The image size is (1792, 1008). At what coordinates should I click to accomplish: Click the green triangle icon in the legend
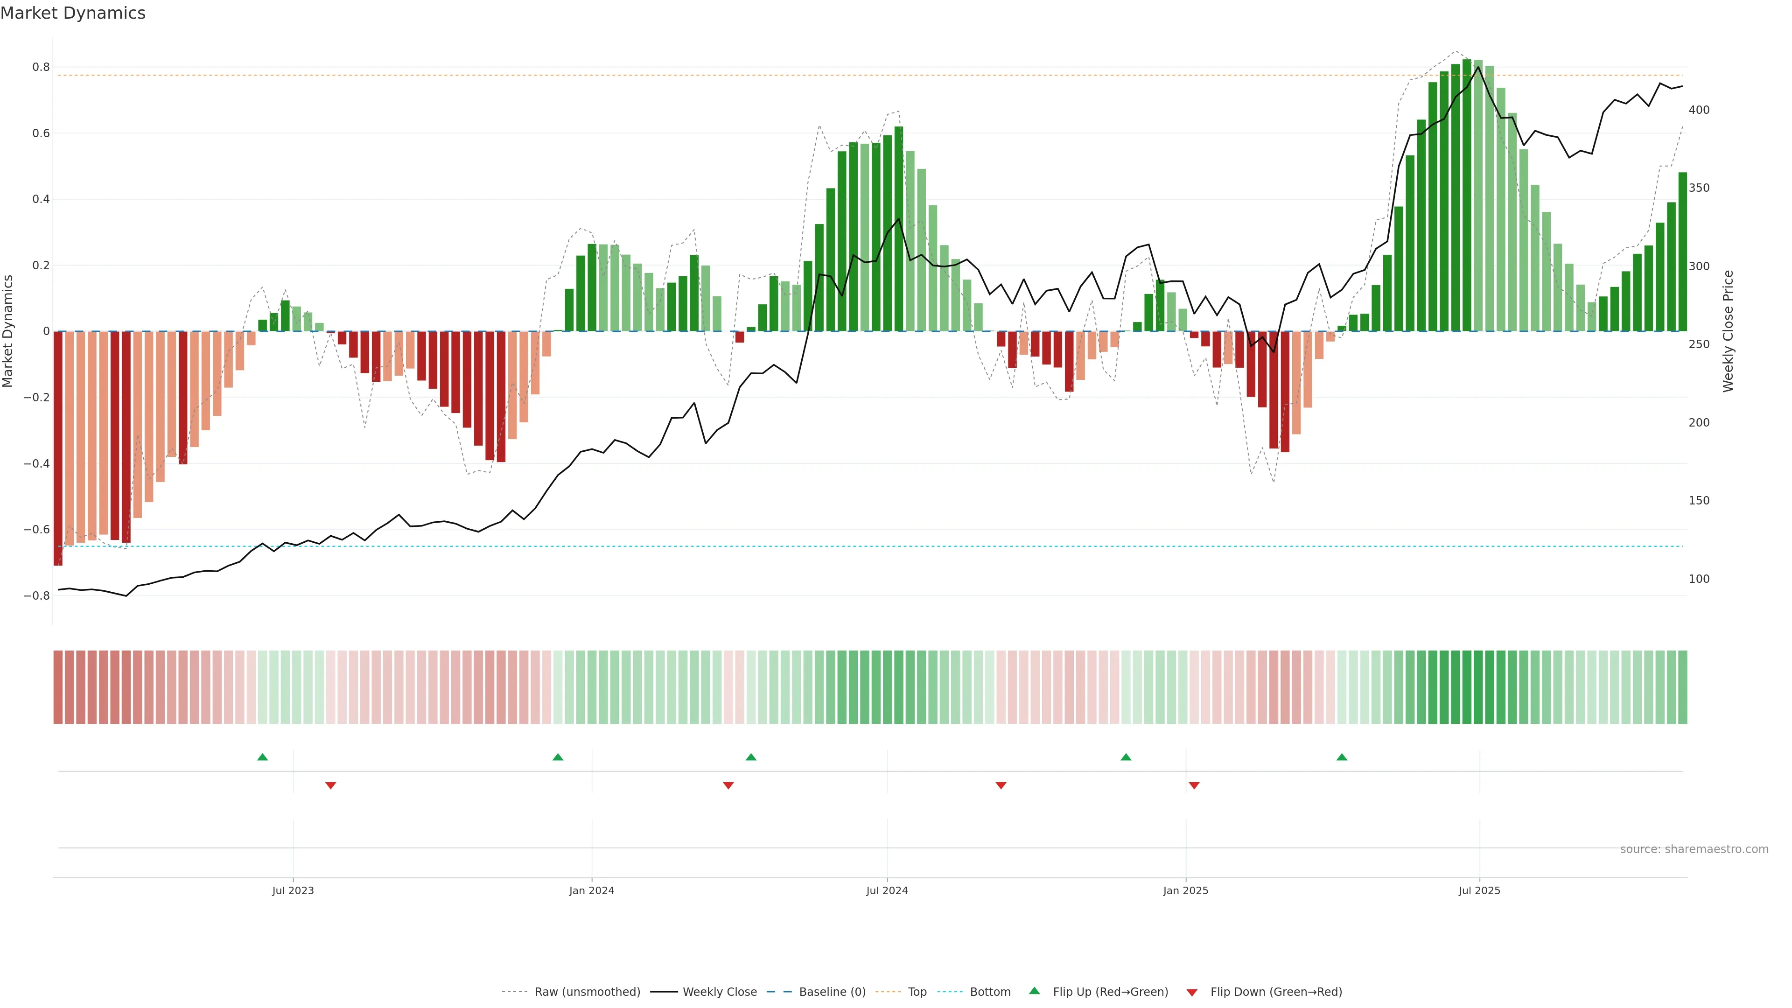point(1034,991)
